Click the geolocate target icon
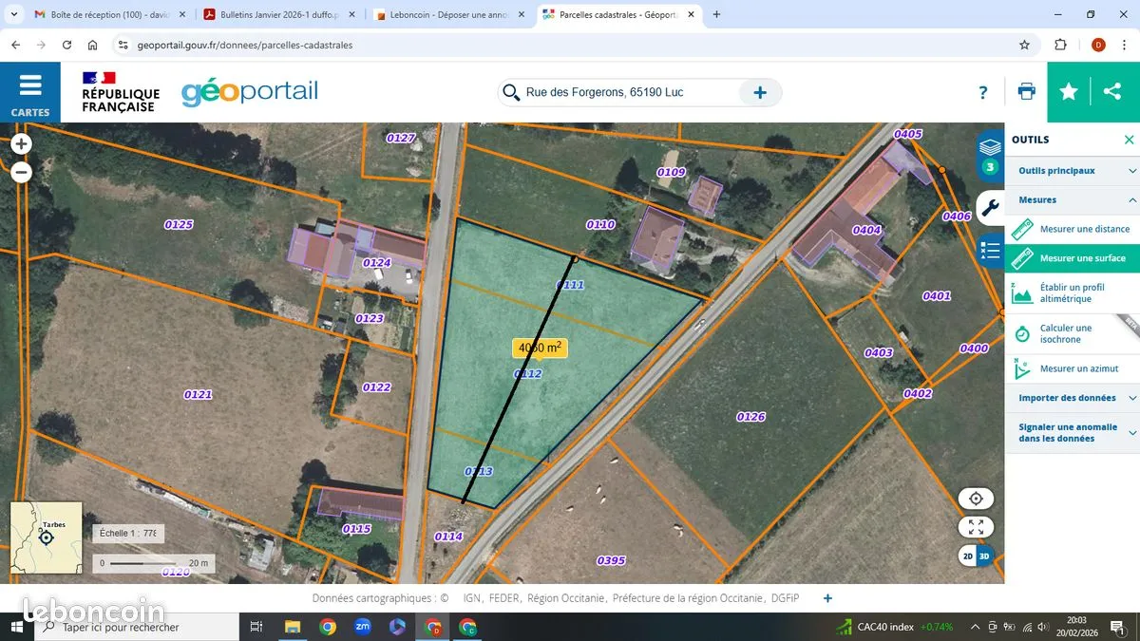This screenshot has width=1140, height=641. 976,499
